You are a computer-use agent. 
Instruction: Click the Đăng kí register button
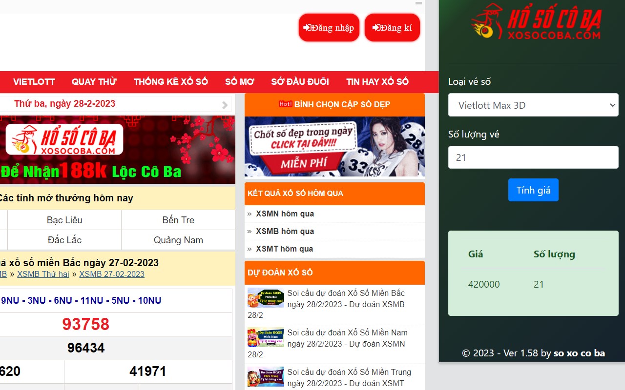coord(392,28)
